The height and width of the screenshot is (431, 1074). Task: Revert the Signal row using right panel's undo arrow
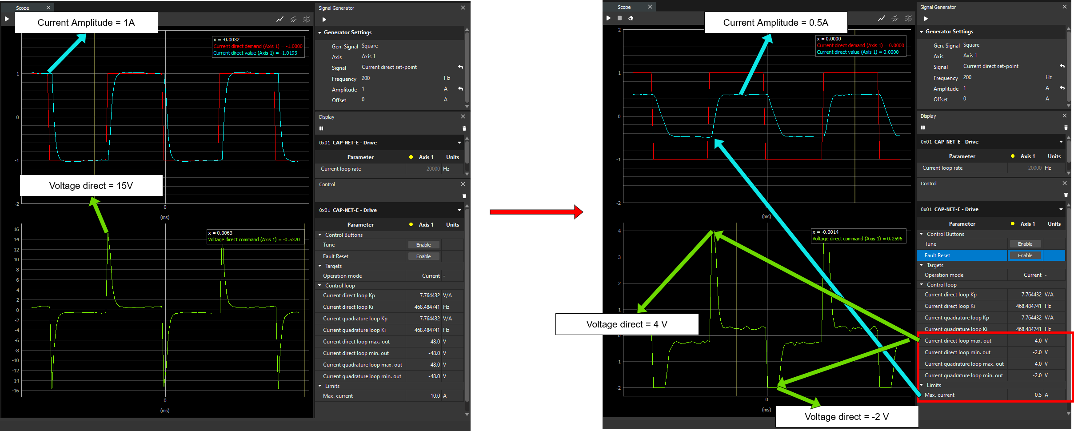1062,66
